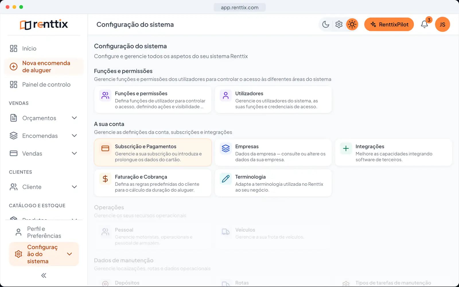Click the Faturação e Cobrança dollar icon

(105, 179)
